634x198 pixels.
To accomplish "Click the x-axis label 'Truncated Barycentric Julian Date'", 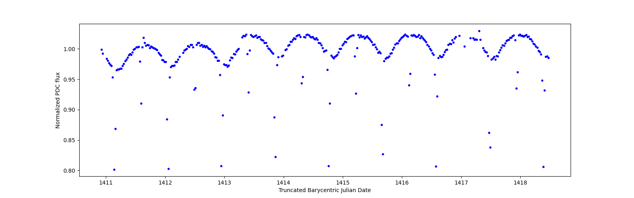I will pyautogui.click(x=325, y=190).
